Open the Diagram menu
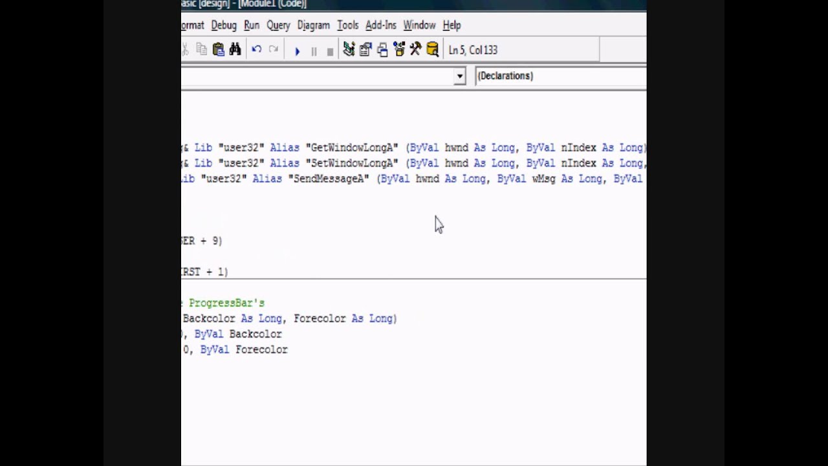The image size is (828, 466). click(x=314, y=25)
